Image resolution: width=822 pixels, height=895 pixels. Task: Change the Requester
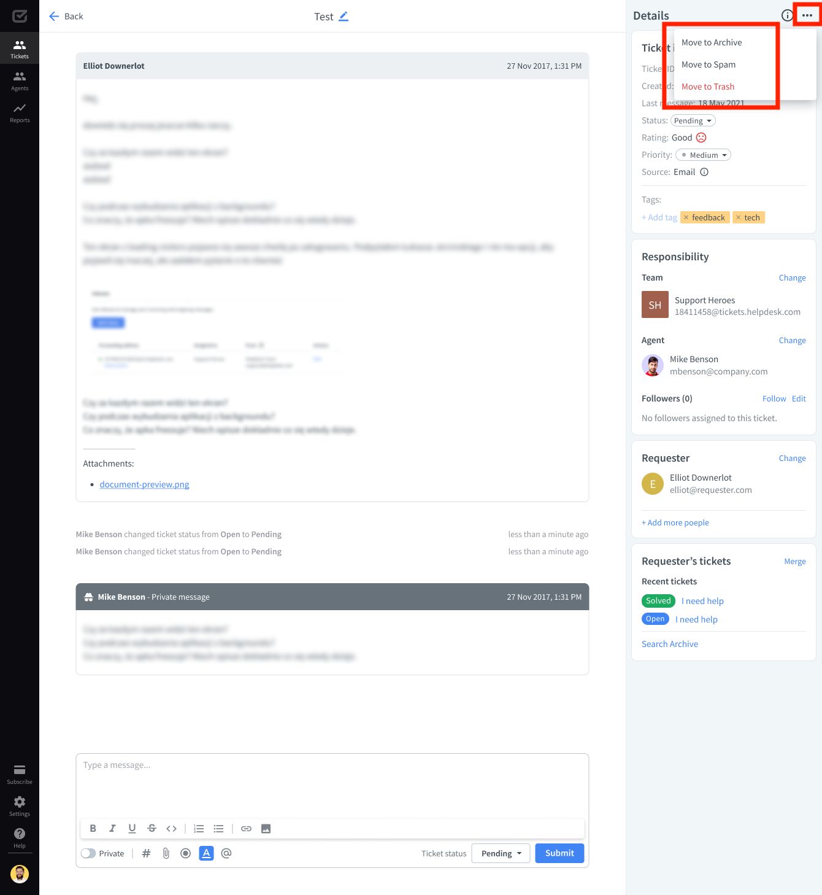792,458
